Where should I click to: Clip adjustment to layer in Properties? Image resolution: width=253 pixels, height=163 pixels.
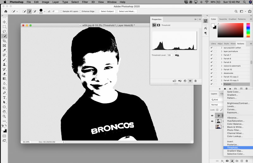(175, 81)
